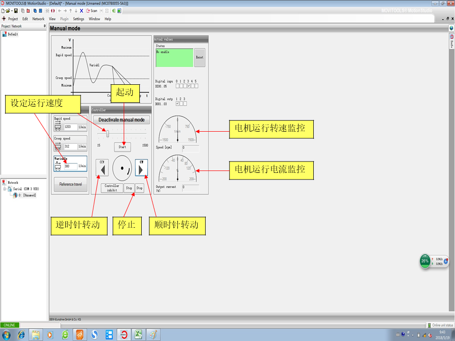Click the Reference travel button
Image resolution: width=455 pixels, height=341 pixels.
point(71,184)
